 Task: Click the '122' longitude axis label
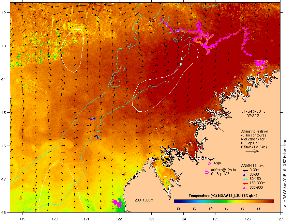pos(119,219)
